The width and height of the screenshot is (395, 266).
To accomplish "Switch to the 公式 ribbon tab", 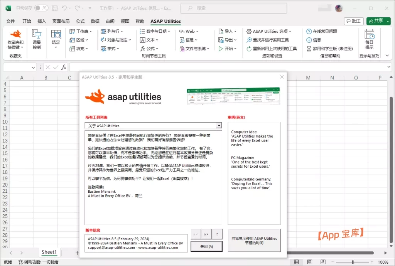I will tap(80, 21).
